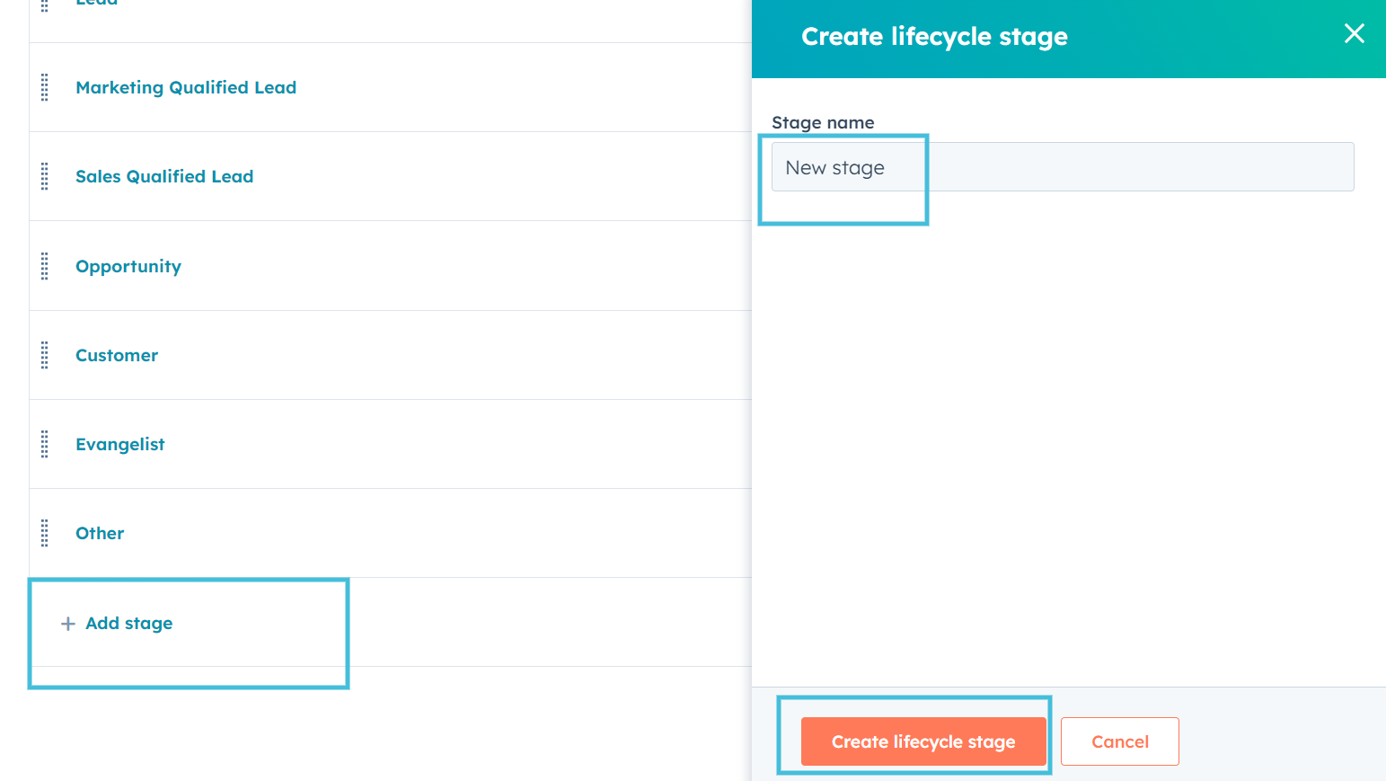This screenshot has width=1386, height=781.
Task: Grab the drag handle beside Opportunity
Action: tap(43, 266)
